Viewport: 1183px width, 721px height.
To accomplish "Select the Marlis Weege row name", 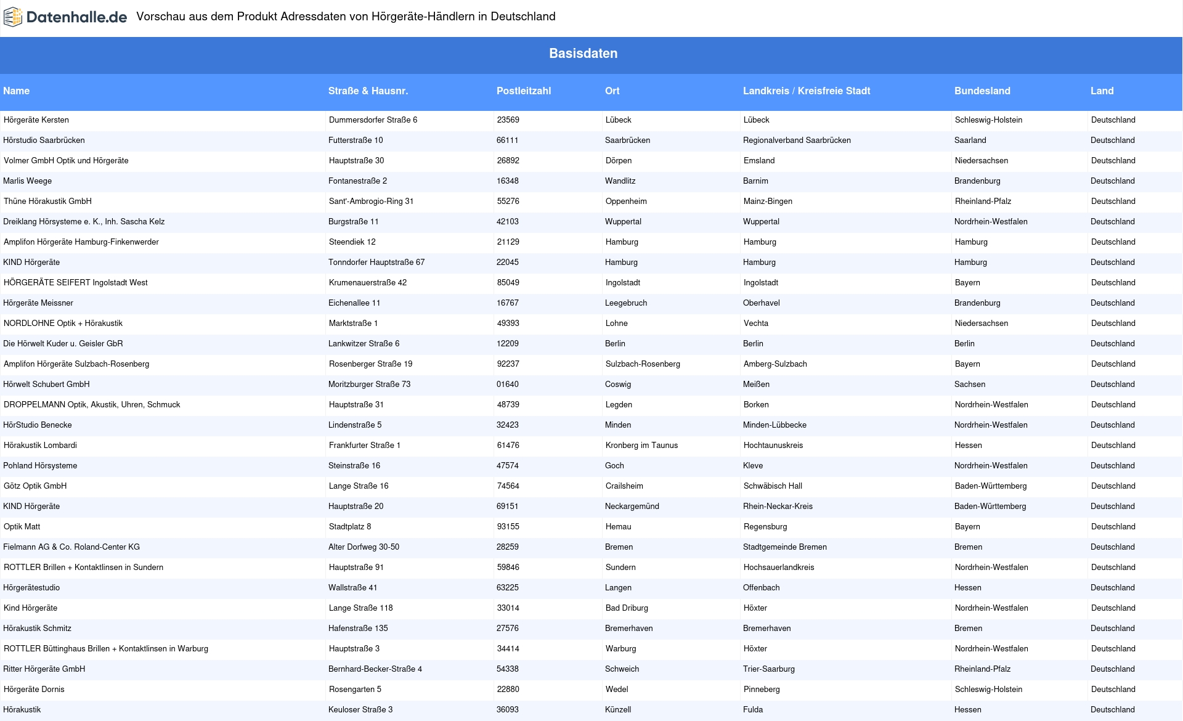I will pos(28,181).
